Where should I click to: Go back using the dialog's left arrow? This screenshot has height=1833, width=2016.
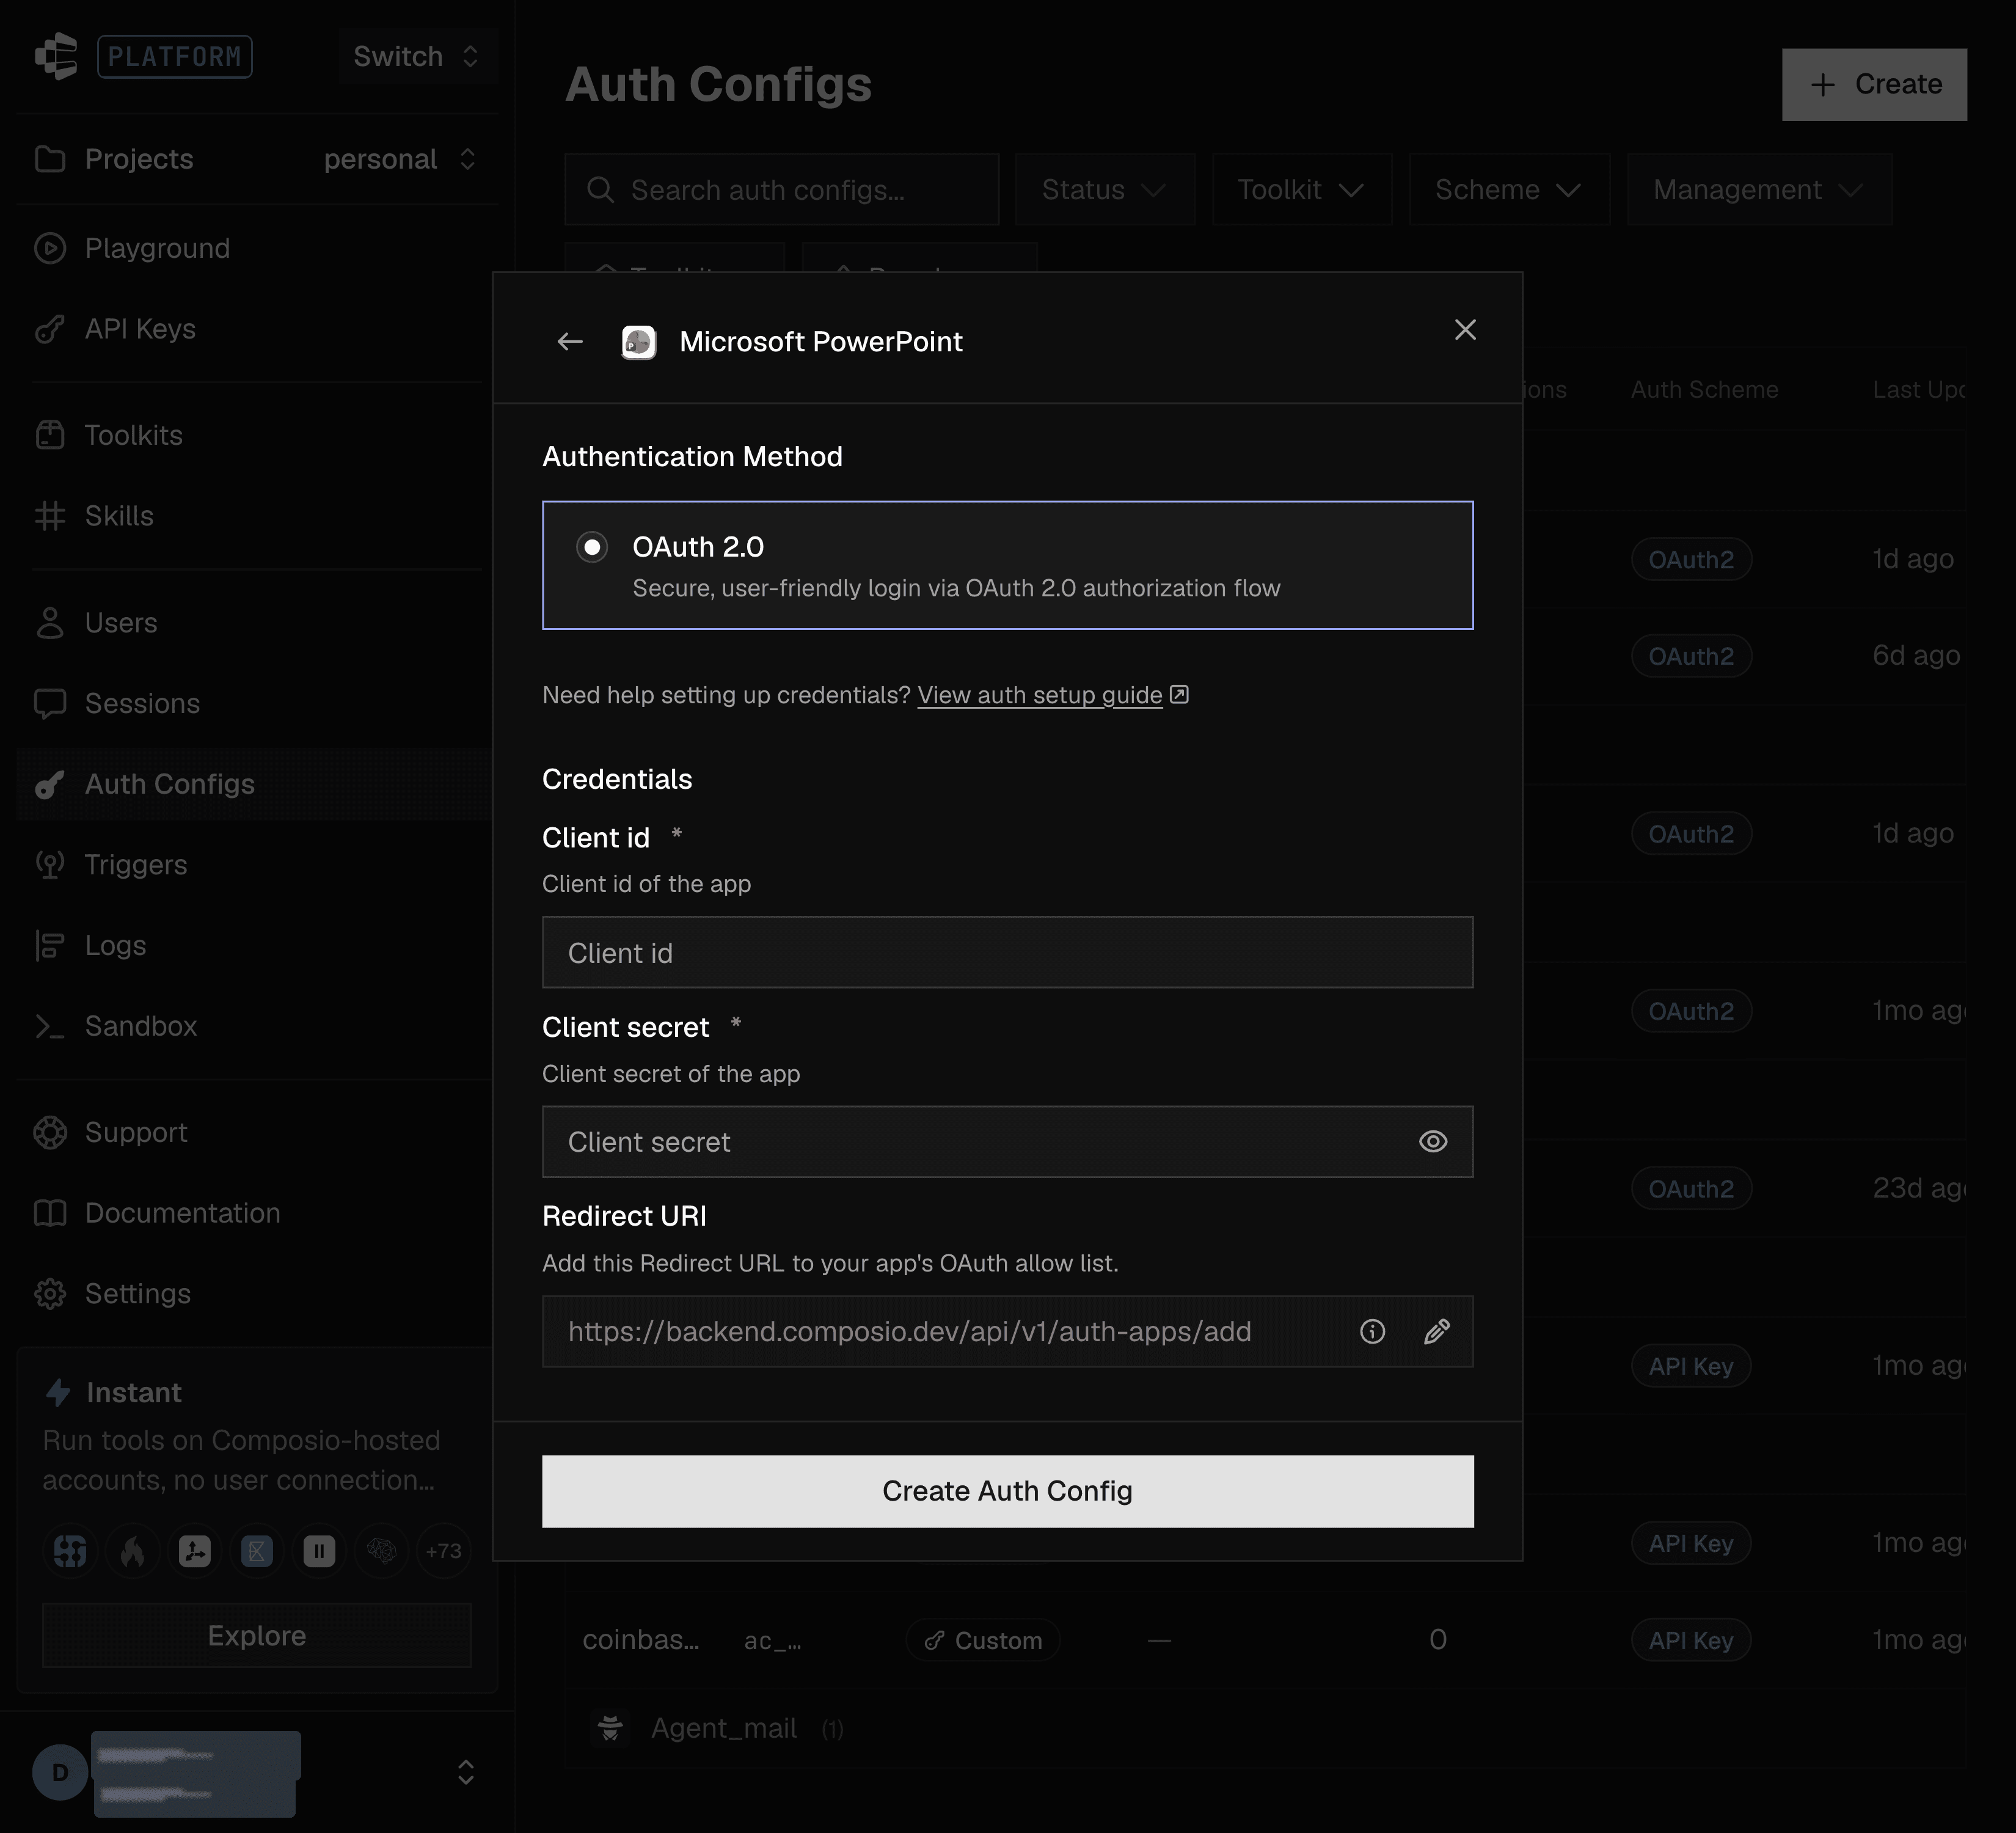click(x=570, y=342)
